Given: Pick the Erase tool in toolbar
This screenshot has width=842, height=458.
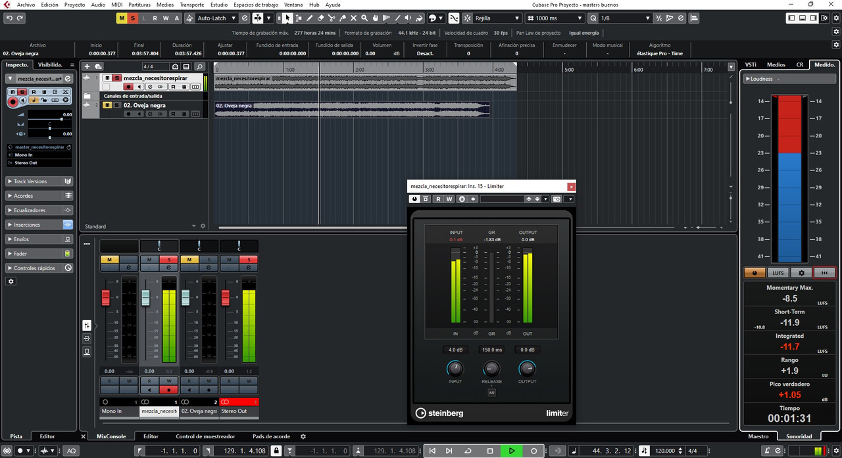Looking at the screenshot, I should click(321, 18).
